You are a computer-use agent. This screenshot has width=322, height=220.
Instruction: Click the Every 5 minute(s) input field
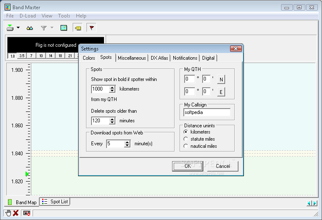[116, 144]
